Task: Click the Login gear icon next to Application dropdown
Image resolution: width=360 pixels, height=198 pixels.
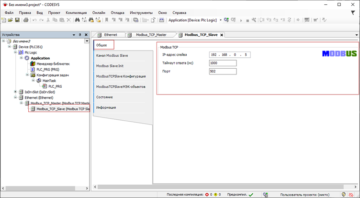Action: click(x=226, y=20)
